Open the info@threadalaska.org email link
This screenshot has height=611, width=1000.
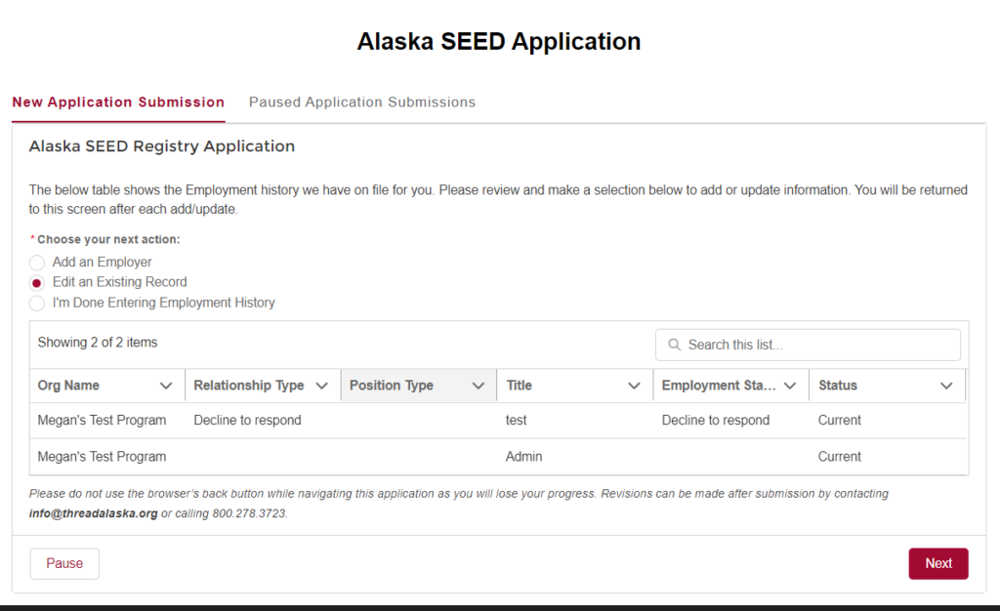pos(93,513)
